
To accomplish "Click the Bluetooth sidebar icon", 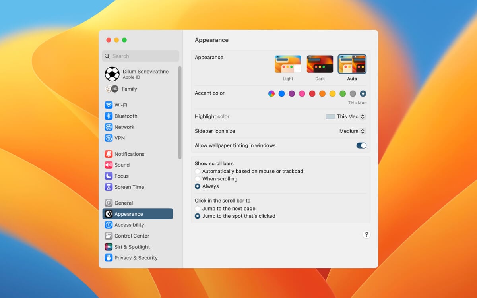I will (109, 116).
